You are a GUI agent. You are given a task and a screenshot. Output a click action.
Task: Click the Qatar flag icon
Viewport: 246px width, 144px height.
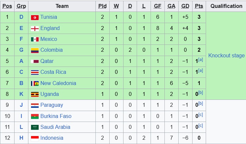coord(35,61)
